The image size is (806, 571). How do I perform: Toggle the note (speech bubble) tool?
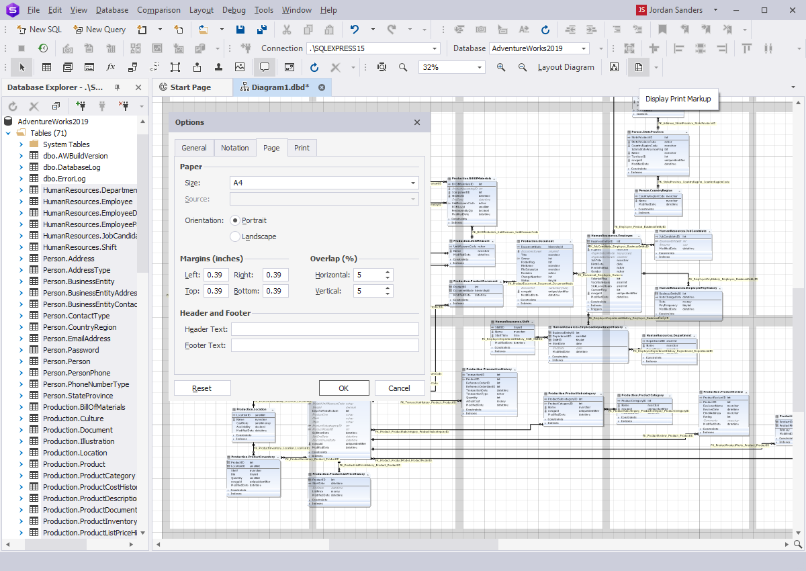265,67
